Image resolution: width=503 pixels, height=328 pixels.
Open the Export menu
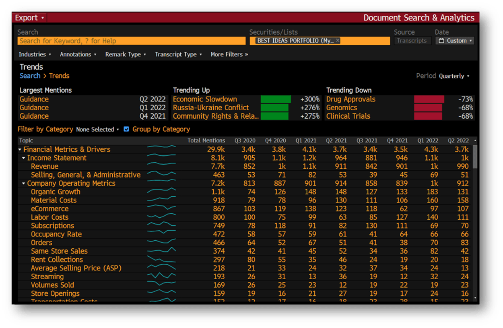26,17
